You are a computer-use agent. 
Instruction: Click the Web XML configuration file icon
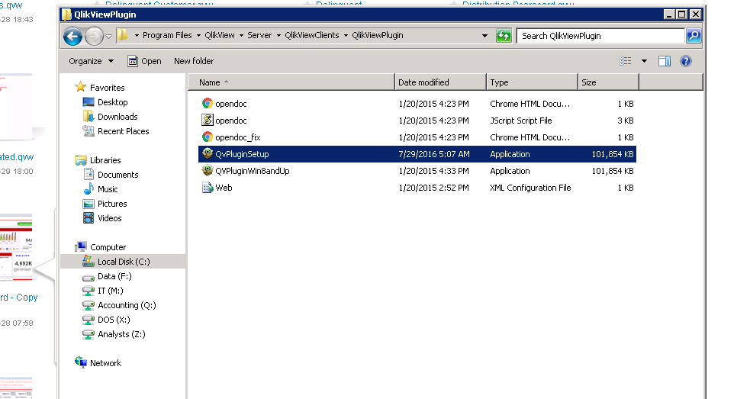[207, 188]
